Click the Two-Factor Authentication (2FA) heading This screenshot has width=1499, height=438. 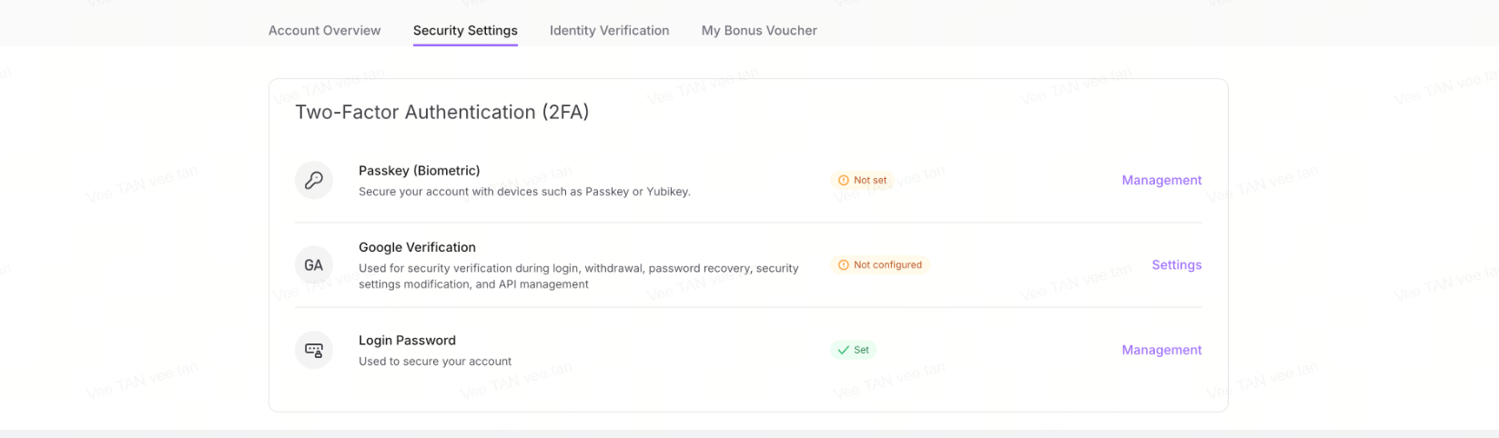pos(441,113)
